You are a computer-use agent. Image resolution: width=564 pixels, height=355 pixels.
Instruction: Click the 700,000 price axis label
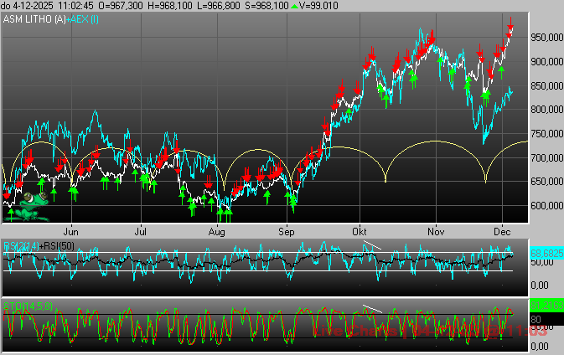(547, 157)
